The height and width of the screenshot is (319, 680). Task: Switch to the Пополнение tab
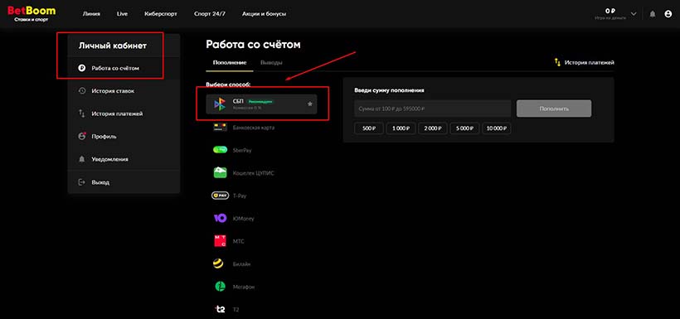point(230,63)
